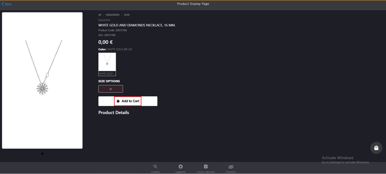Open the floating shopping bag cart
The image size is (386, 174).
(x=376, y=148)
